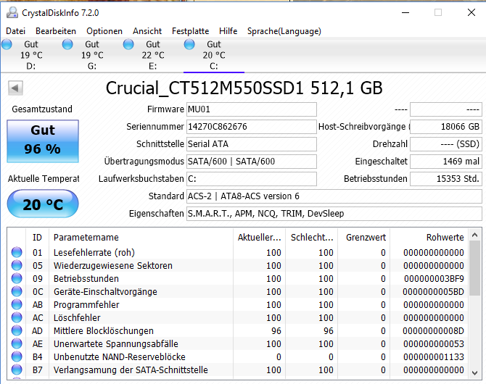This screenshot has width=486, height=384.
Task: Select the C: drive status orb
Action: (189, 45)
